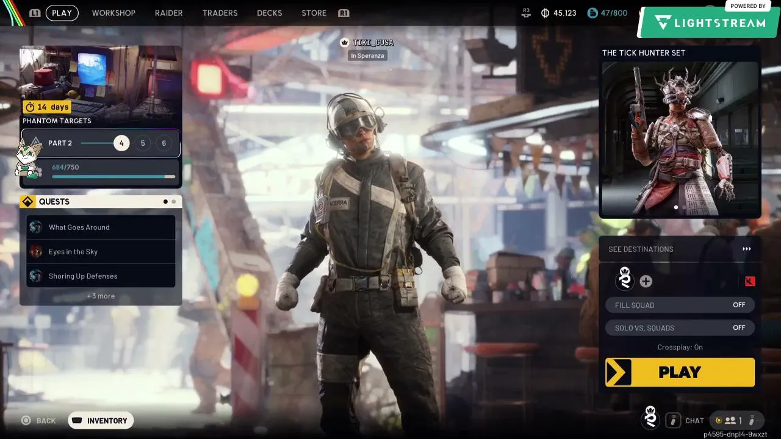This screenshot has width=781, height=439.
Task: Open the Chat button
Action: [x=694, y=421]
